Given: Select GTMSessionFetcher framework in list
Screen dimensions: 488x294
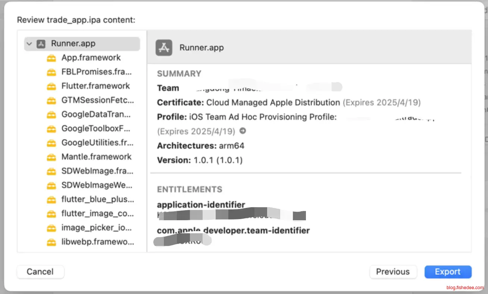Looking at the screenshot, I should tap(97, 100).
